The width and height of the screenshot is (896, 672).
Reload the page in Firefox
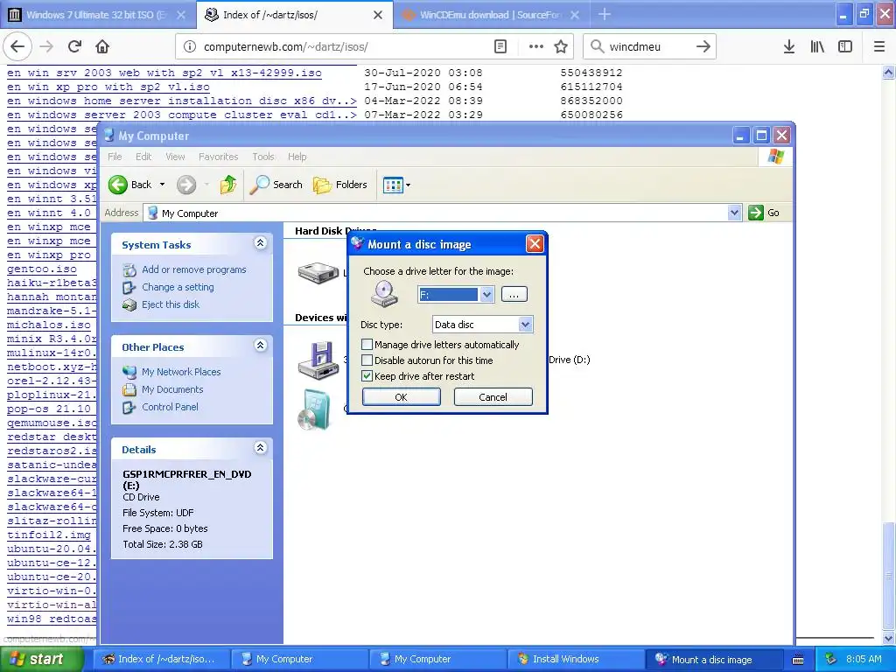point(74,46)
